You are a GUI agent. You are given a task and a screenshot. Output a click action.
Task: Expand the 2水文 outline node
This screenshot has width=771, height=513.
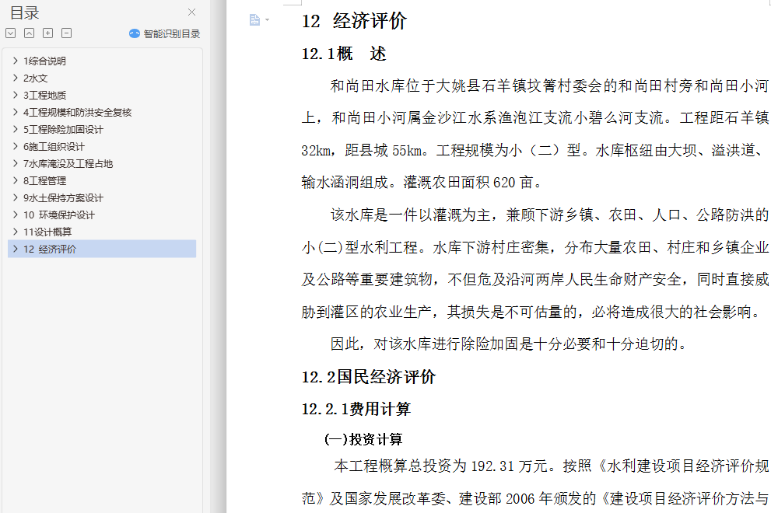coord(16,79)
